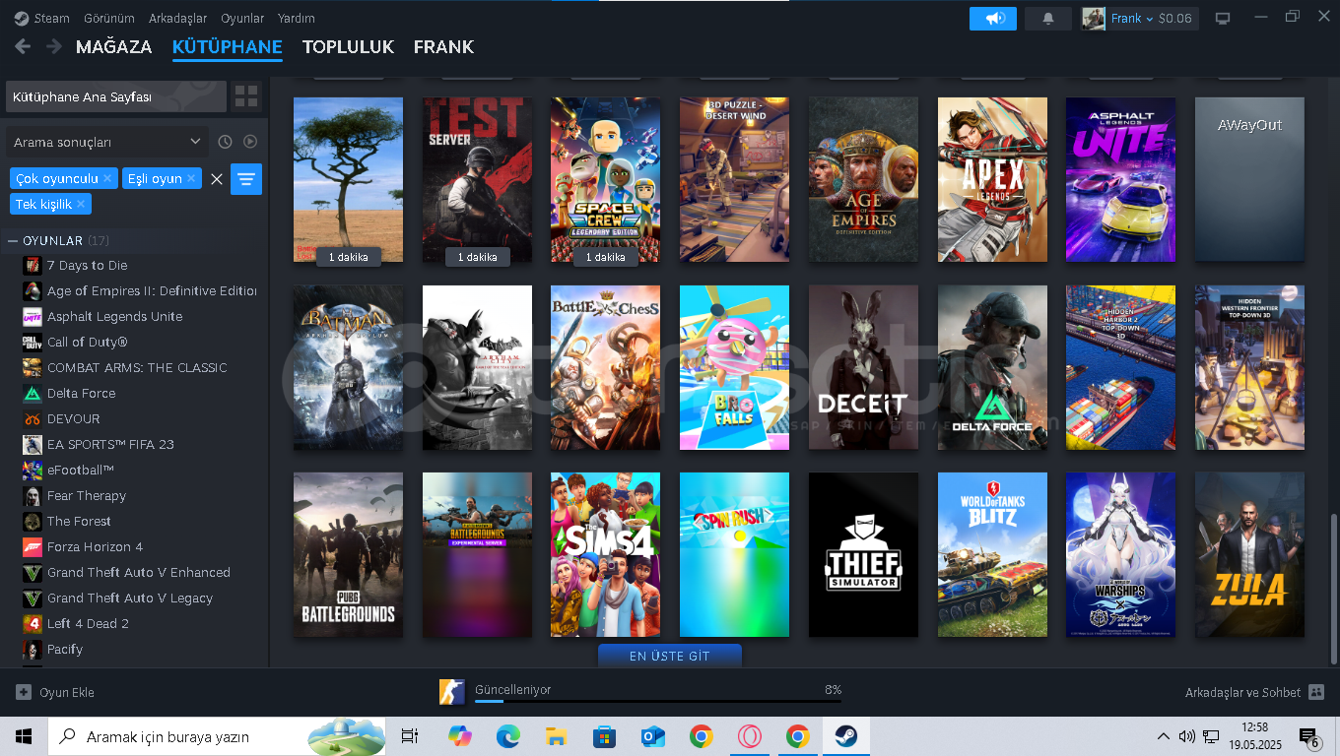Open File Explorer from the taskbar
The image size is (1340, 756).
click(556, 736)
